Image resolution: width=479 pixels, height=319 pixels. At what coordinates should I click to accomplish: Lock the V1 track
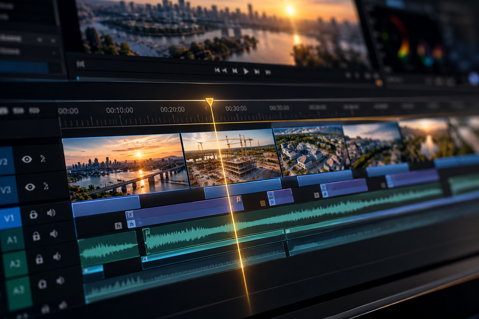pyautogui.click(x=33, y=214)
